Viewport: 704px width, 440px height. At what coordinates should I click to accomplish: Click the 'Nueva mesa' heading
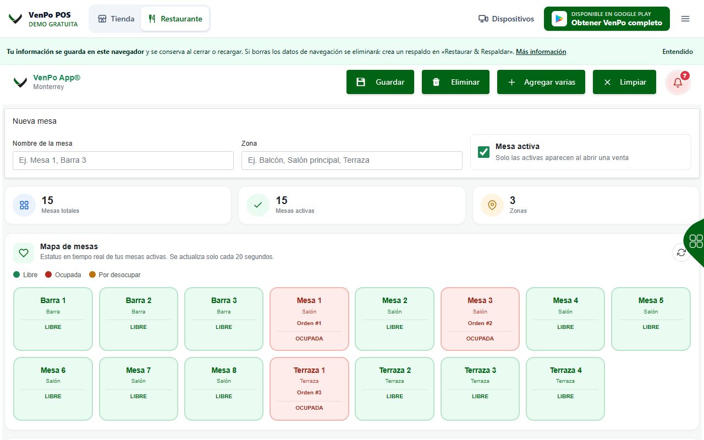(x=35, y=121)
